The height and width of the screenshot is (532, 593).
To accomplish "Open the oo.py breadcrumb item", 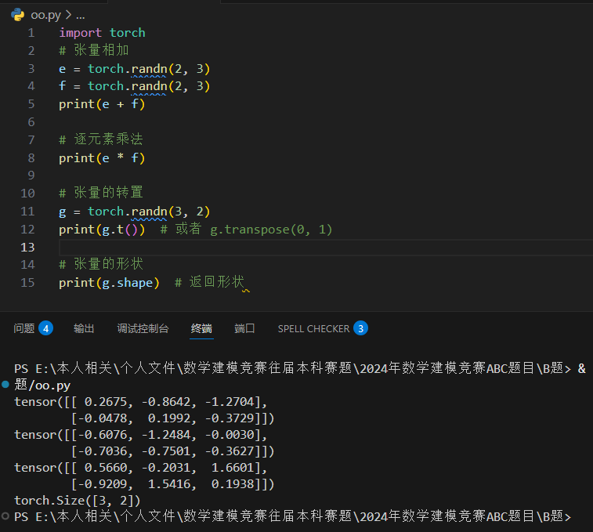I will click(45, 15).
